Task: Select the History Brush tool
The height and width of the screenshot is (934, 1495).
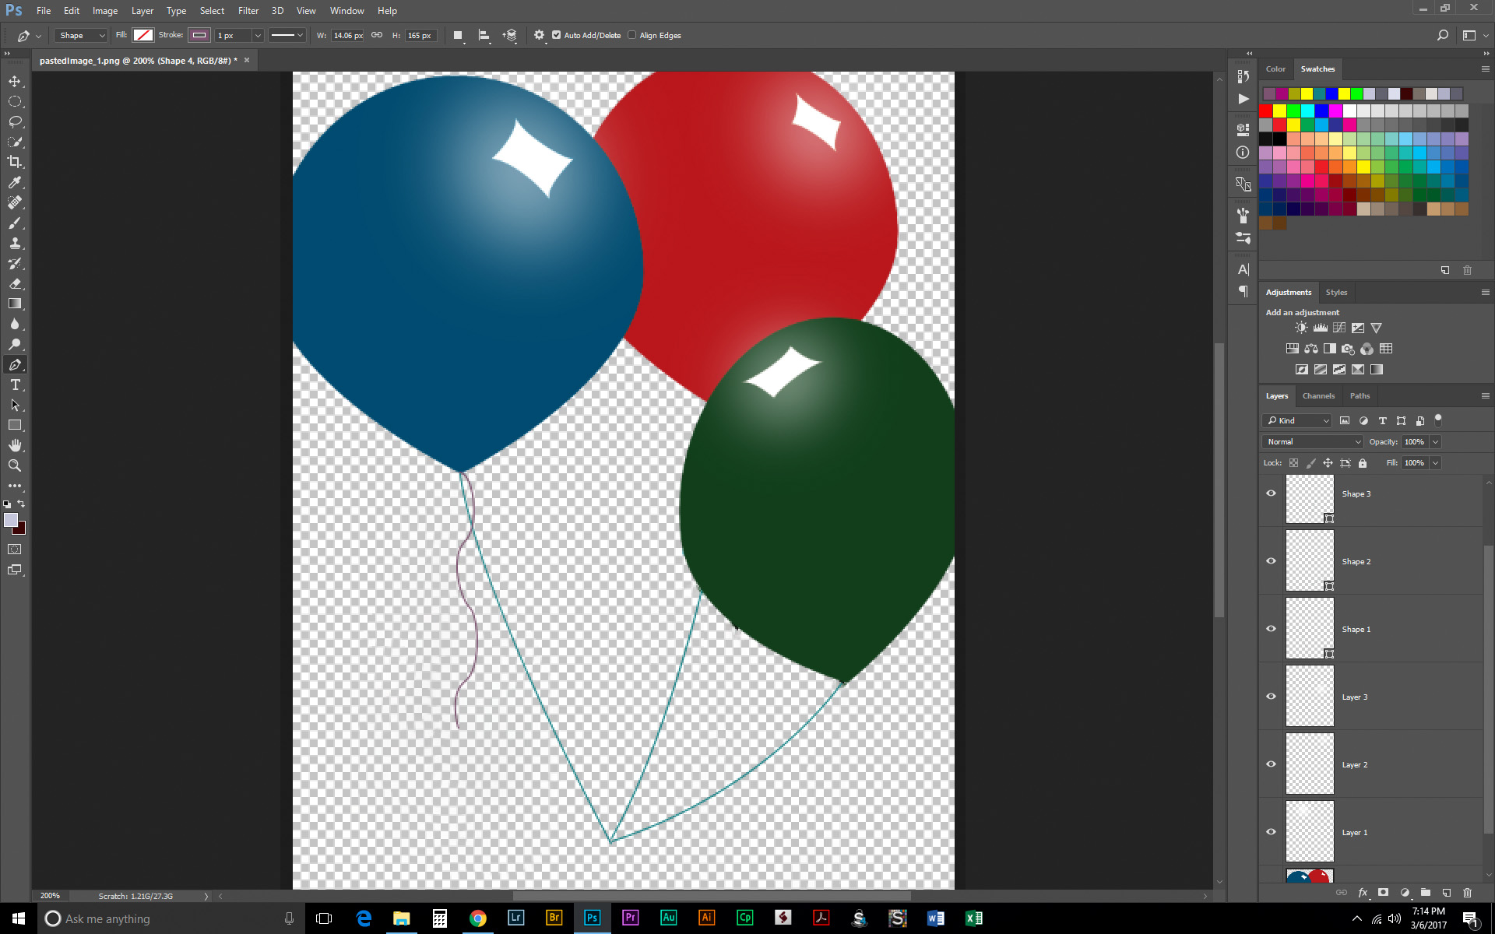Action: point(15,263)
